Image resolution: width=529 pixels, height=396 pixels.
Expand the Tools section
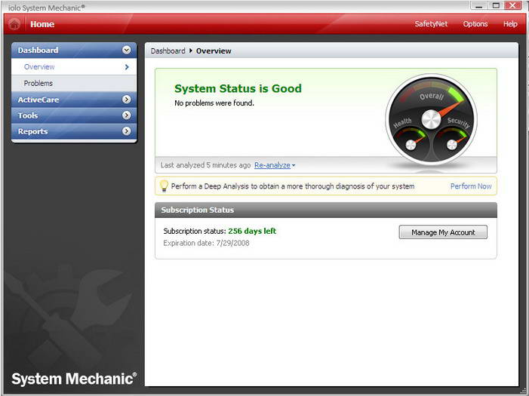click(126, 115)
